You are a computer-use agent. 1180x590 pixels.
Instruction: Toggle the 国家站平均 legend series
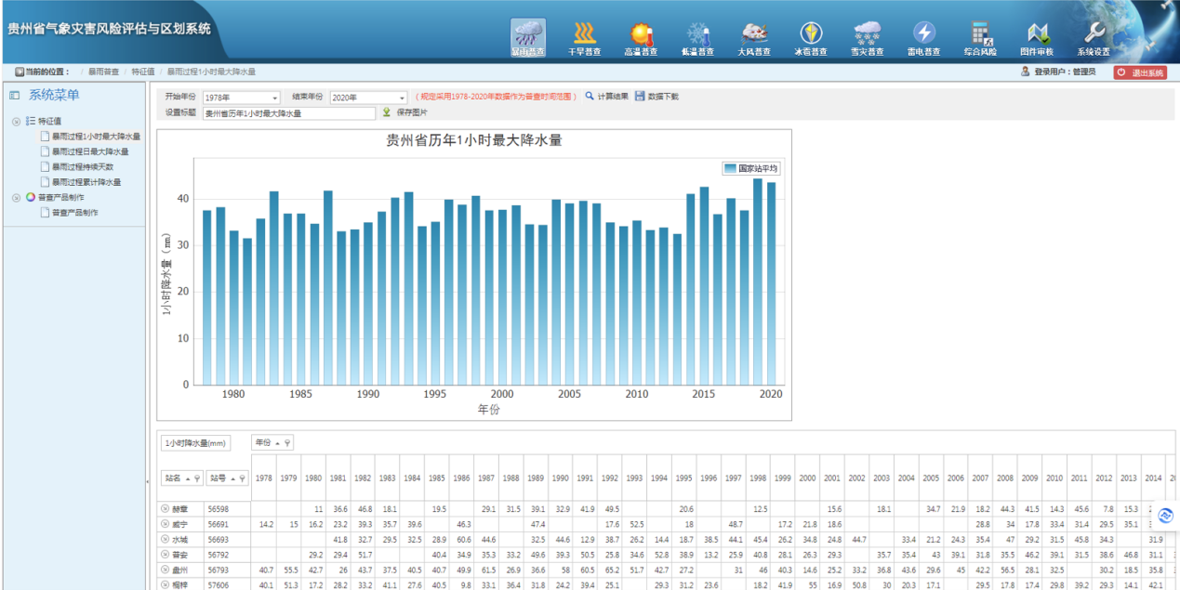750,168
